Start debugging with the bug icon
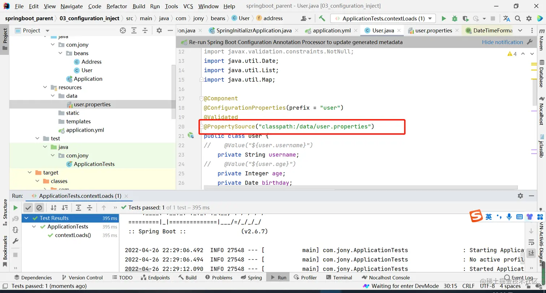 click(455, 18)
